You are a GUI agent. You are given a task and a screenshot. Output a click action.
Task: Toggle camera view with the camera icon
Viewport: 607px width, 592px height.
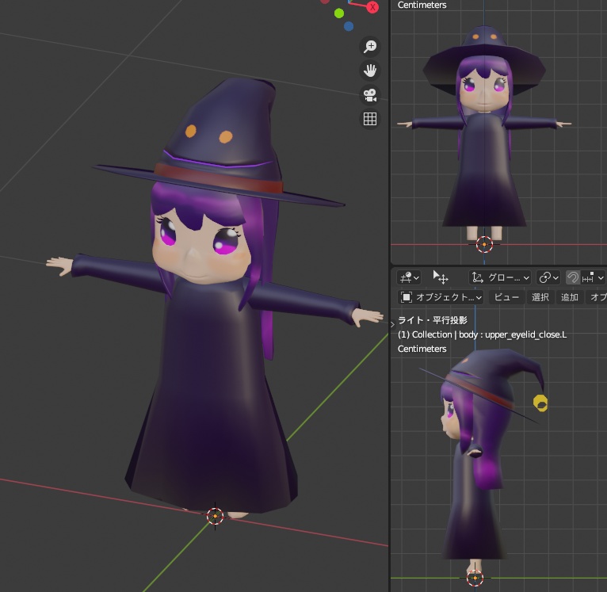click(370, 95)
